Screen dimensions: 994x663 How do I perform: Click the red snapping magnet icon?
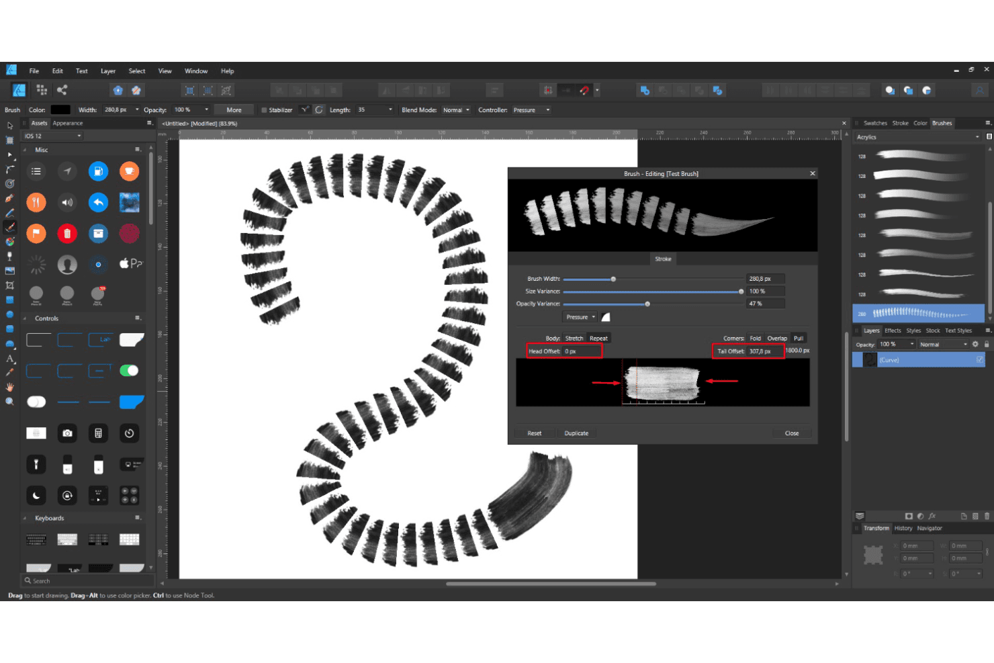(584, 90)
